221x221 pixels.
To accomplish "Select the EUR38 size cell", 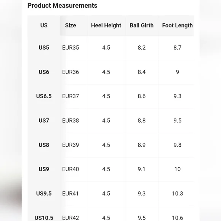I will click(70, 121).
